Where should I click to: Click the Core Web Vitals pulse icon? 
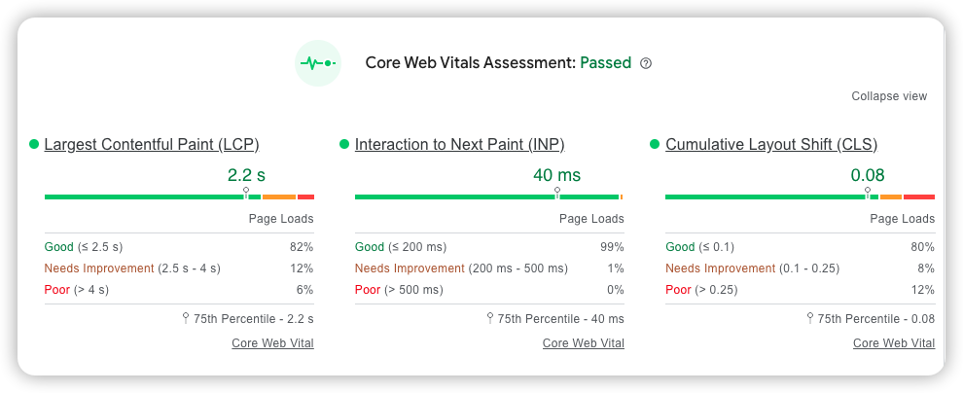tap(319, 63)
